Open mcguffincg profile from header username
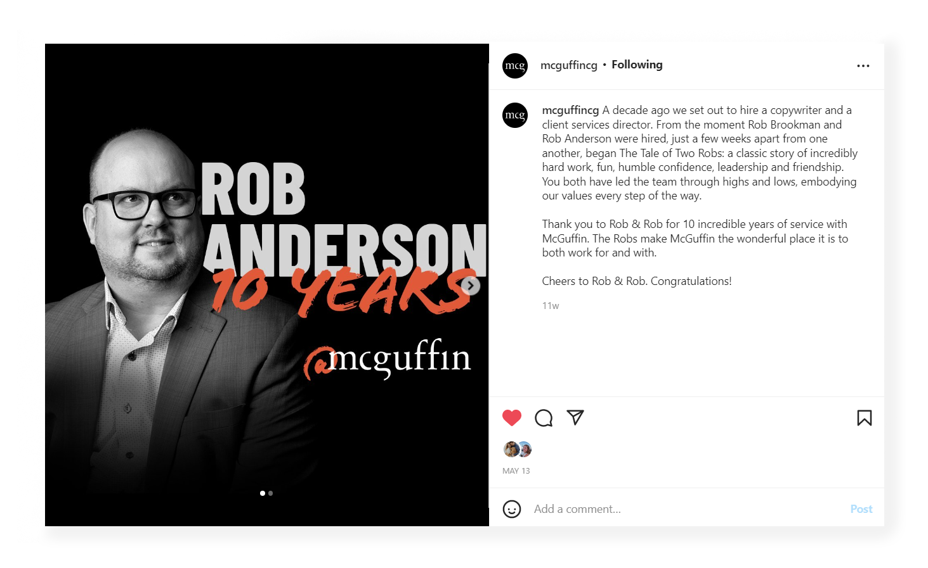The image size is (928, 568). (569, 65)
